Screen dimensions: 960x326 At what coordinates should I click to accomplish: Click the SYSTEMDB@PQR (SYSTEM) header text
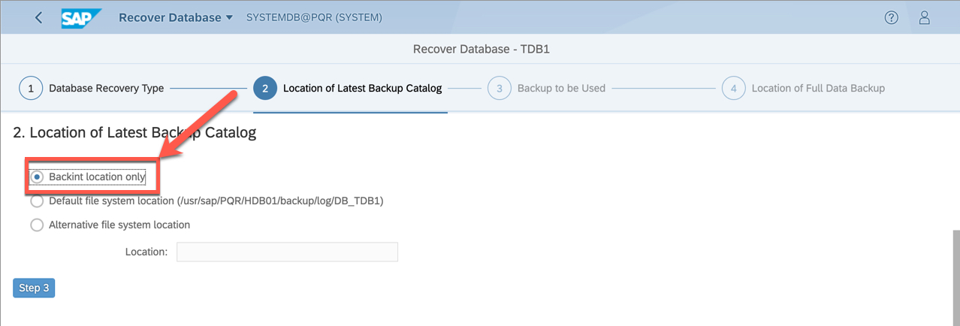314,17
